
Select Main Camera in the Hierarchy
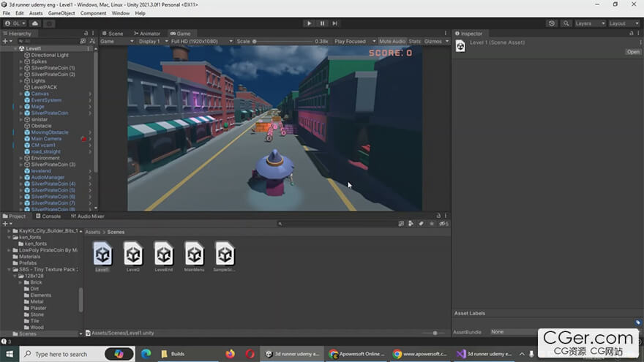[46, 139]
